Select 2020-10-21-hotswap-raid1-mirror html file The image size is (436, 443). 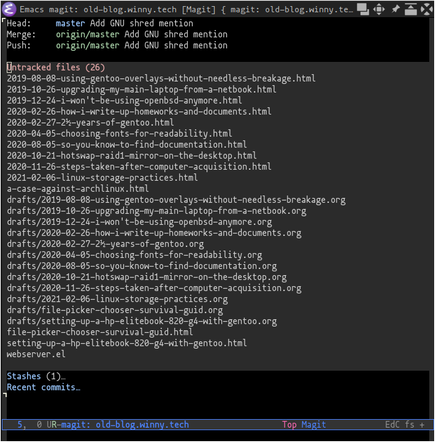pyautogui.click(x=132, y=156)
